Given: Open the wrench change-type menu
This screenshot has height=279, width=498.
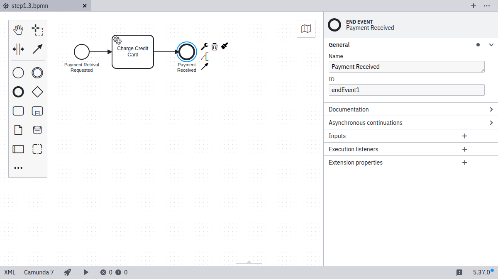Looking at the screenshot, I should click(x=204, y=46).
